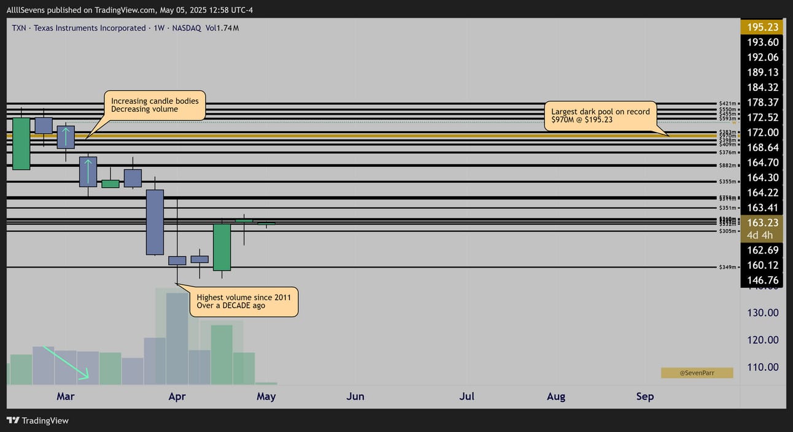Click the current price 163.23 countdown label
793x432 pixels.
[x=763, y=228]
